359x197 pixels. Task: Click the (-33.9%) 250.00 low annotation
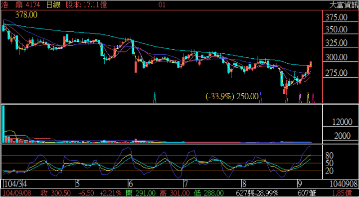(232, 96)
